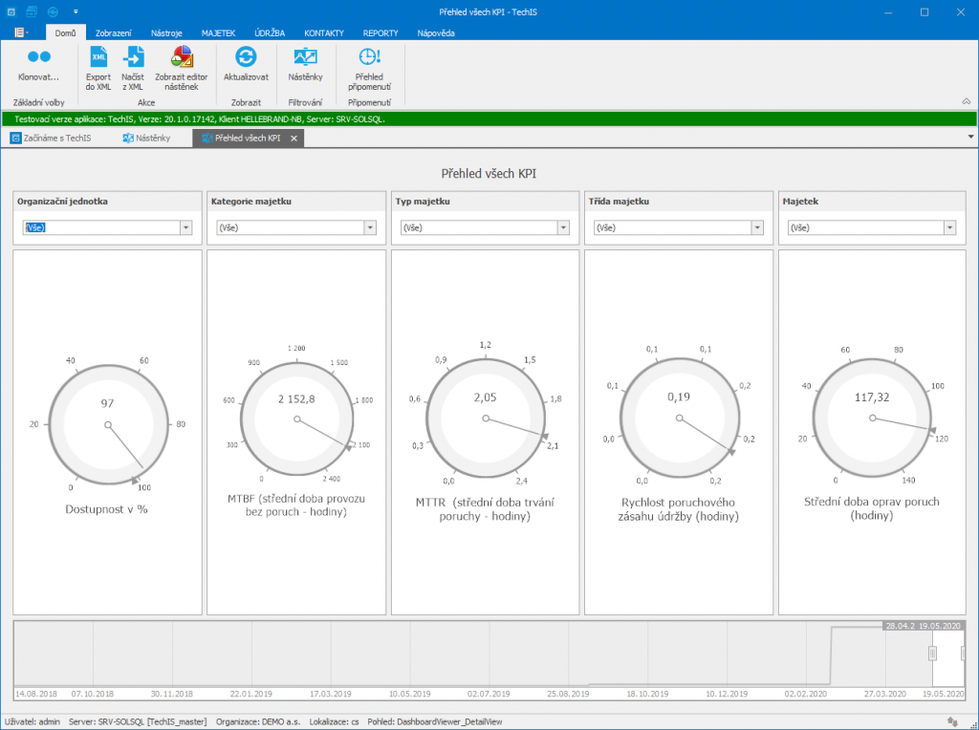Open the document tabs list arrow
Image resolution: width=979 pixels, height=730 pixels.
(x=971, y=138)
